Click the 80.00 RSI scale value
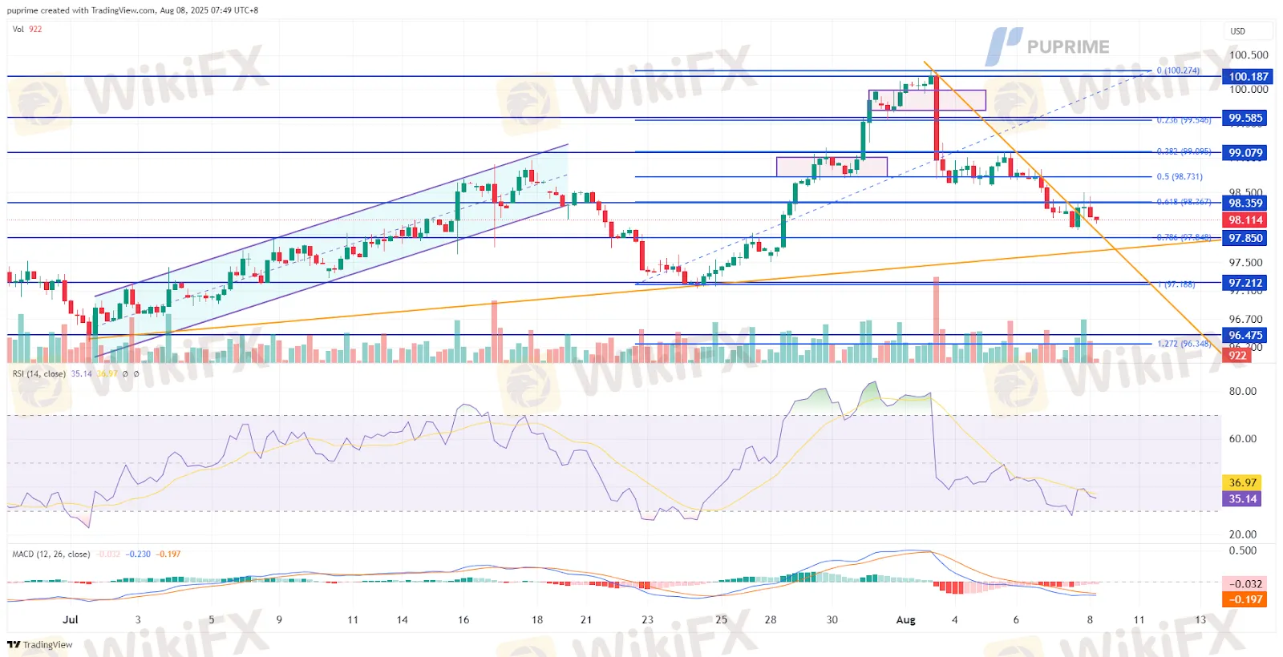Image resolution: width=1283 pixels, height=657 pixels. pos(1243,391)
